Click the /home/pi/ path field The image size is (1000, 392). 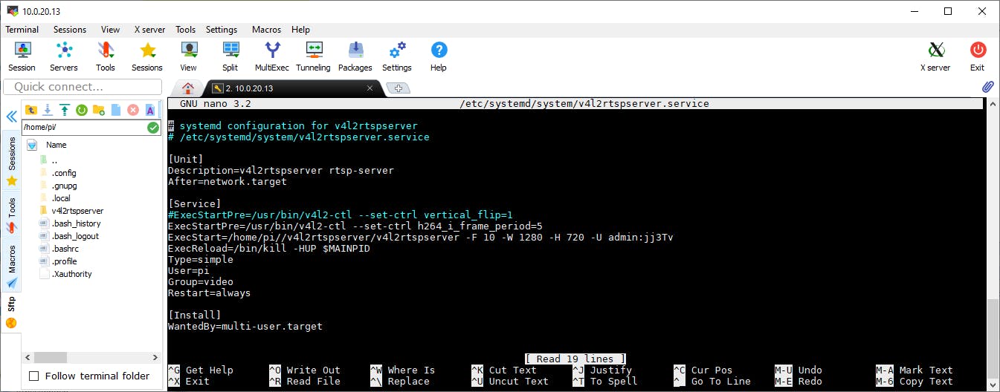pos(84,128)
